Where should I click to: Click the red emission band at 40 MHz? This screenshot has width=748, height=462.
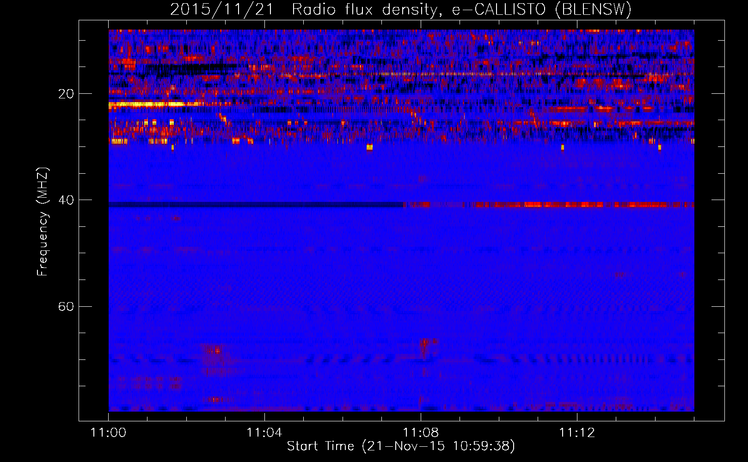coord(549,204)
